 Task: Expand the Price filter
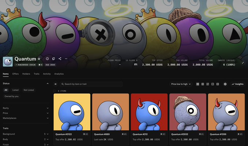[x=26, y=113]
